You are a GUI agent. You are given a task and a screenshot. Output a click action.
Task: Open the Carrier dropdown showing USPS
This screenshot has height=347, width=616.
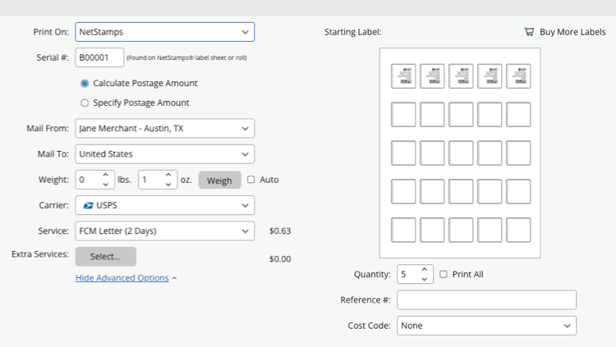coord(164,205)
